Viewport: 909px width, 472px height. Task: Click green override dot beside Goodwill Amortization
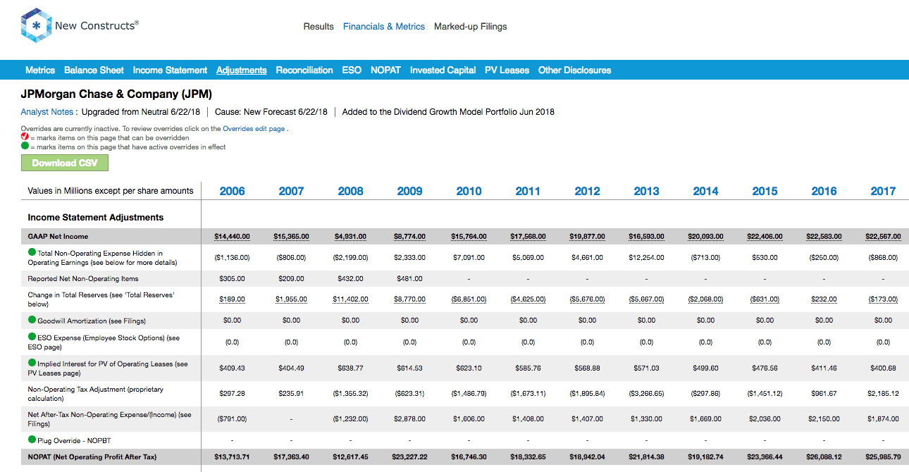[32, 320]
